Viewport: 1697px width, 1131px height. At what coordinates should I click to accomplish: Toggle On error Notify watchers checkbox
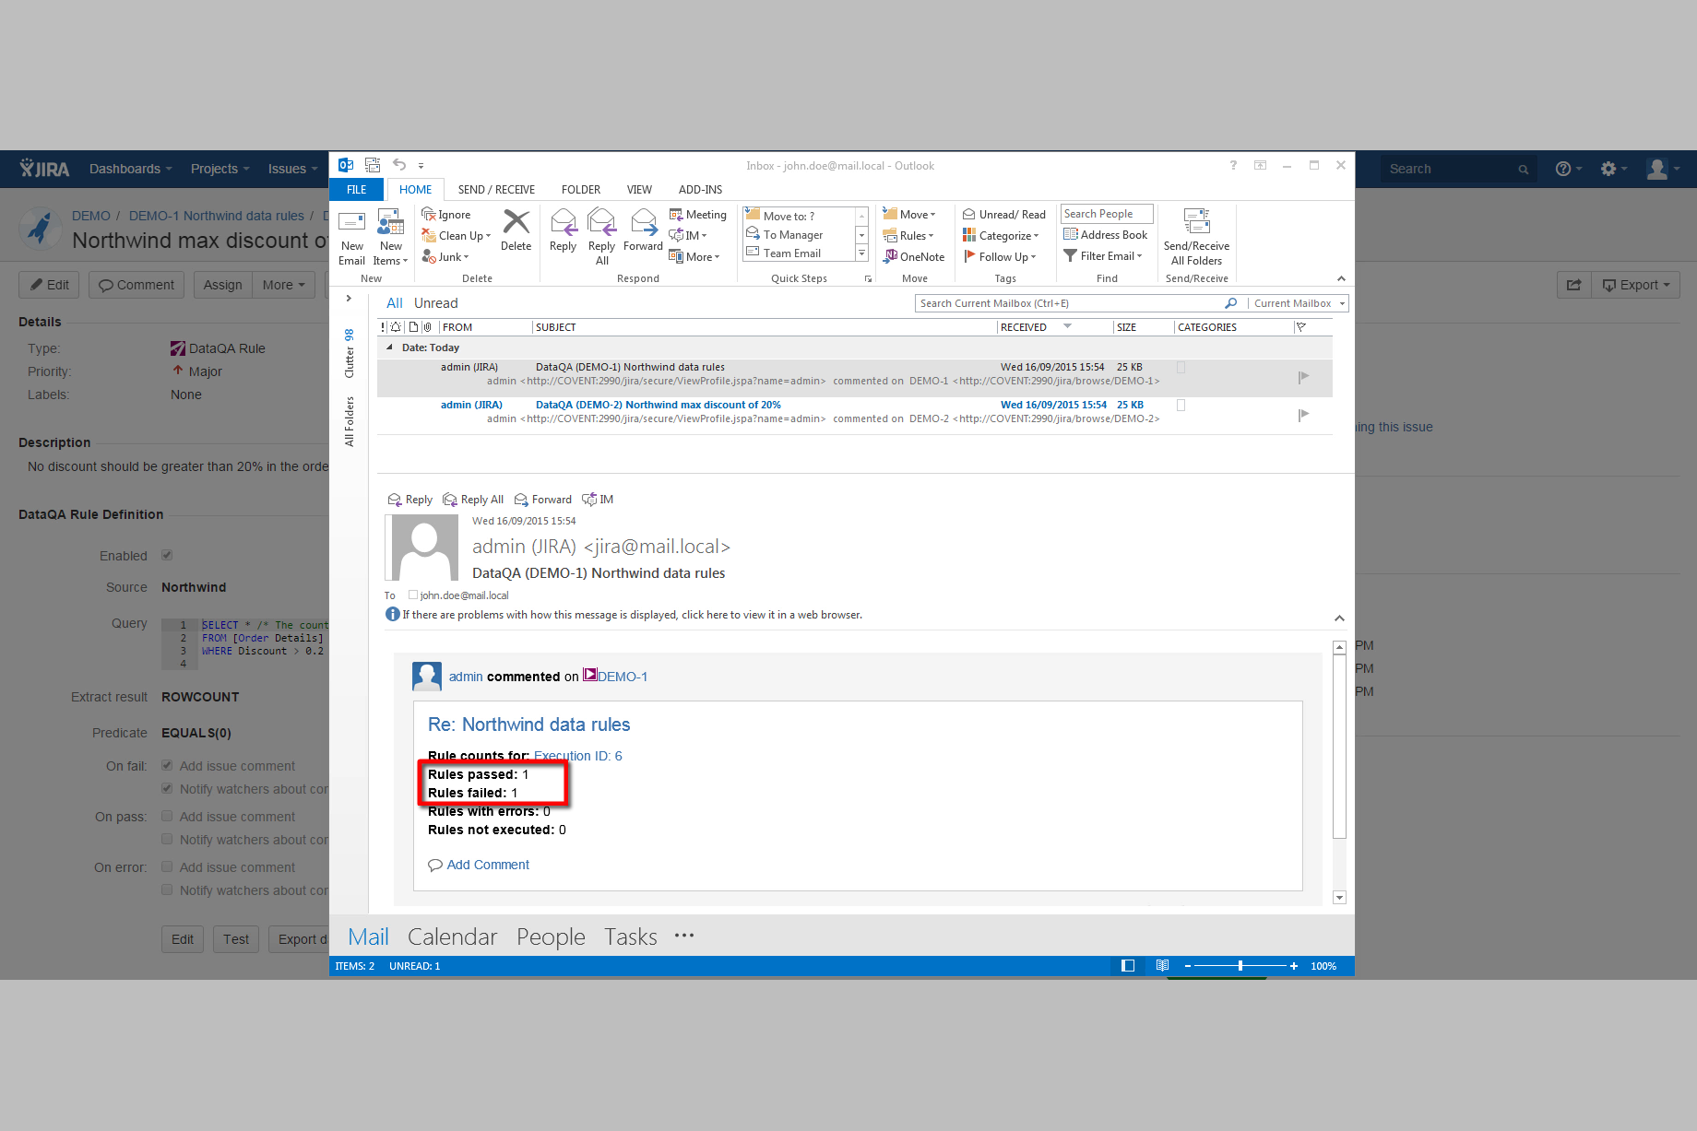click(167, 889)
